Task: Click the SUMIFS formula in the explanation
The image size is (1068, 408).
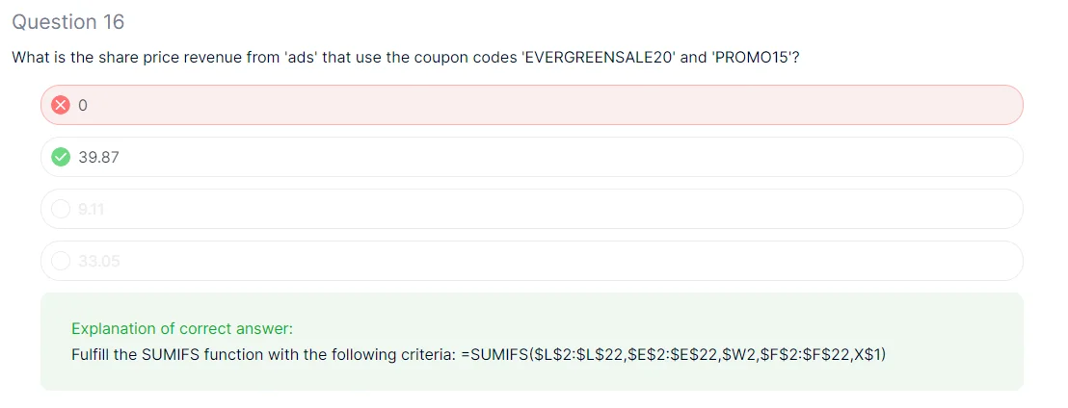Action: [x=673, y=354]
